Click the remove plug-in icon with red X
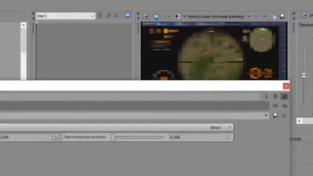This screenshot has height=176, width=313. 284,106
